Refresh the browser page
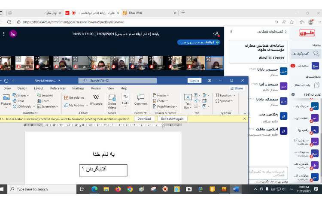The image size is (322, 206). click(x=9, y=22)
